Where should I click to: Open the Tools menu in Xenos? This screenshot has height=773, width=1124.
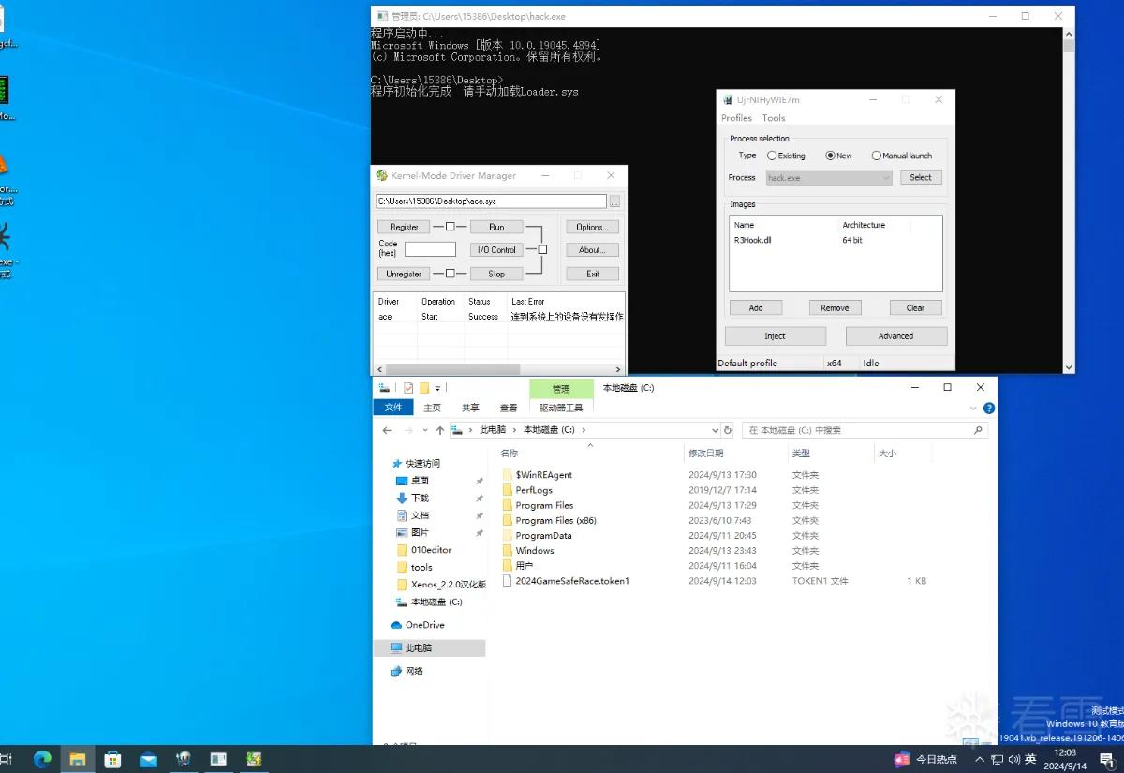[774, 118]
